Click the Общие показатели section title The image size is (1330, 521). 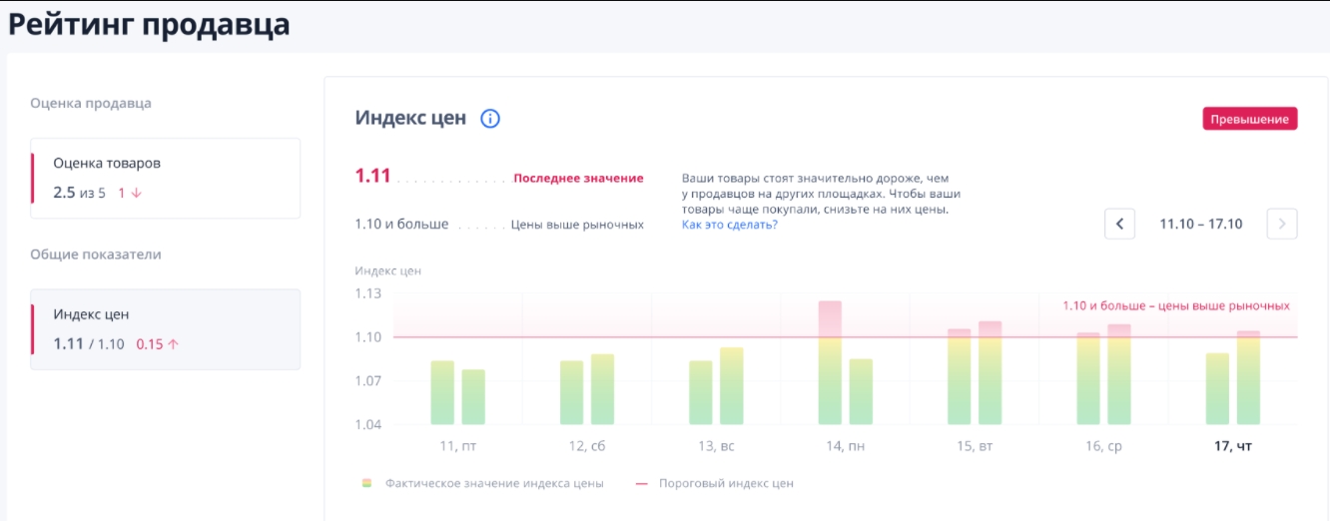click(x=96, y=255)
